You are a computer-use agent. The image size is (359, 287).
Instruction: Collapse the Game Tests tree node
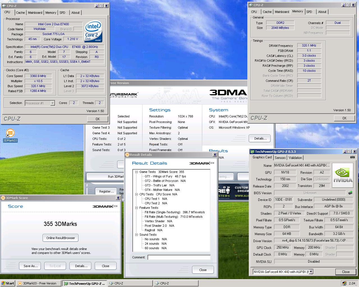136,172
